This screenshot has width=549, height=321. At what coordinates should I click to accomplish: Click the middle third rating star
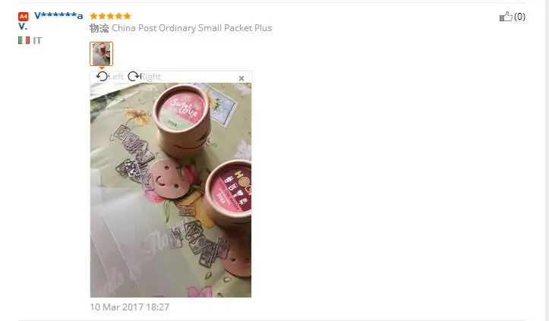110,16
